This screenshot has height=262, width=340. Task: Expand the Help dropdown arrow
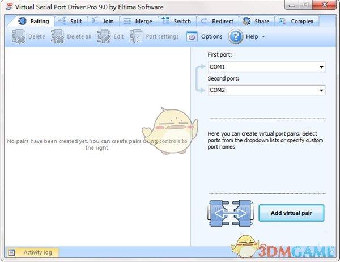click(x=263, y=37)
